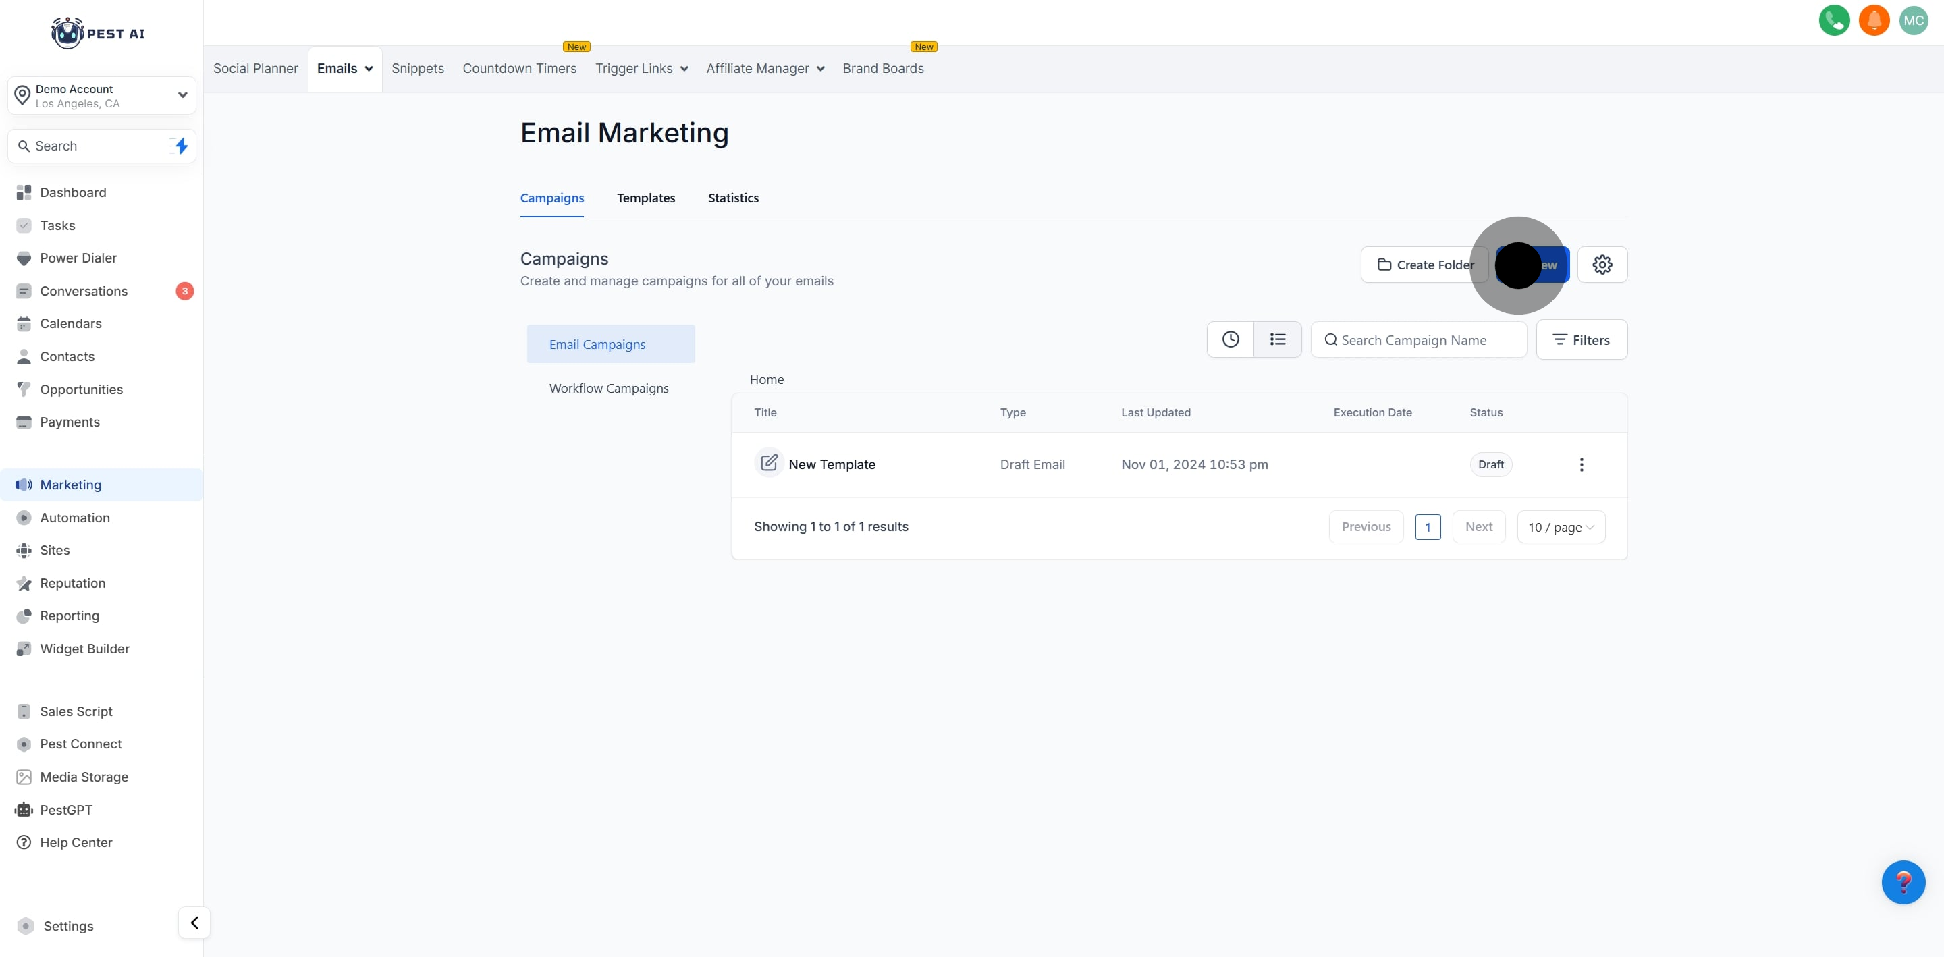Open Conversations in the sidebar
Image resolution: width=1944 pixels, height=957 pixels.
click(x=84, y=292)
